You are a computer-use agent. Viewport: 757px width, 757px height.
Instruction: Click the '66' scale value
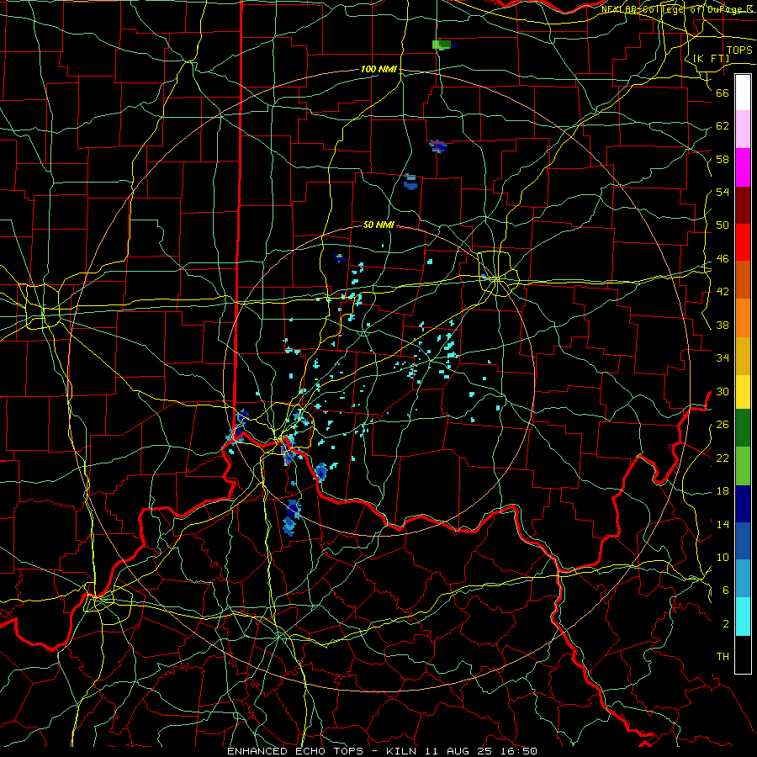point(723,93)
